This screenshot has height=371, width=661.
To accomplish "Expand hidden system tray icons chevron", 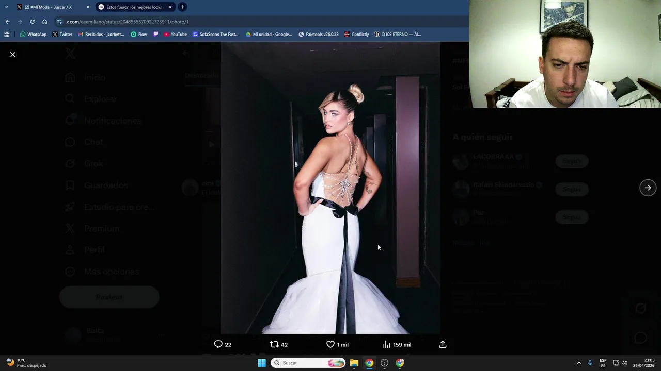I will pyautogui.click(x=579, y=363).
